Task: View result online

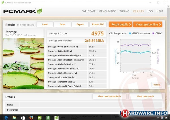Action: tap(148, 24)
